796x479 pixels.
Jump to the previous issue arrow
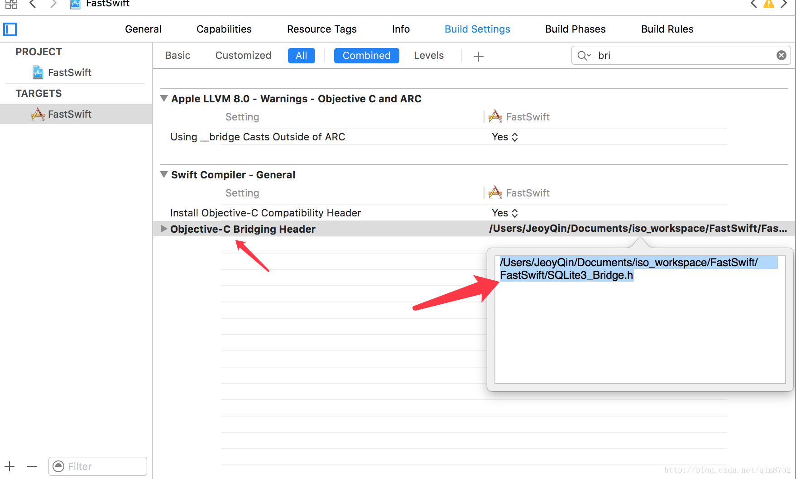pos(753,4)
